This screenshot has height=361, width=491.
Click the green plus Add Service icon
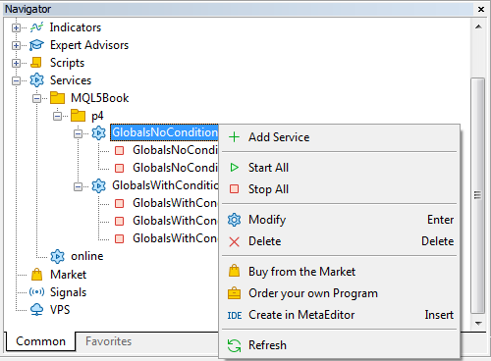(x=234, y=137)
